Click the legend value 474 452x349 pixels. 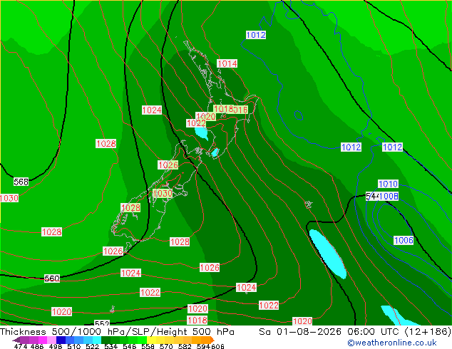pyautogui.click(x=21, y=346)
